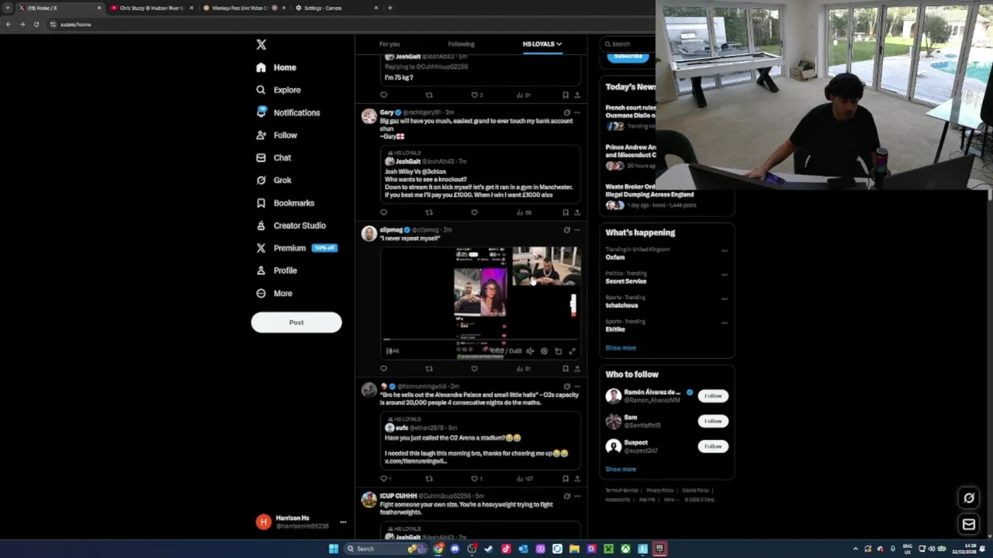993x558 pixels.
Task: Like clipmog's post
Action: pos(474,369)
